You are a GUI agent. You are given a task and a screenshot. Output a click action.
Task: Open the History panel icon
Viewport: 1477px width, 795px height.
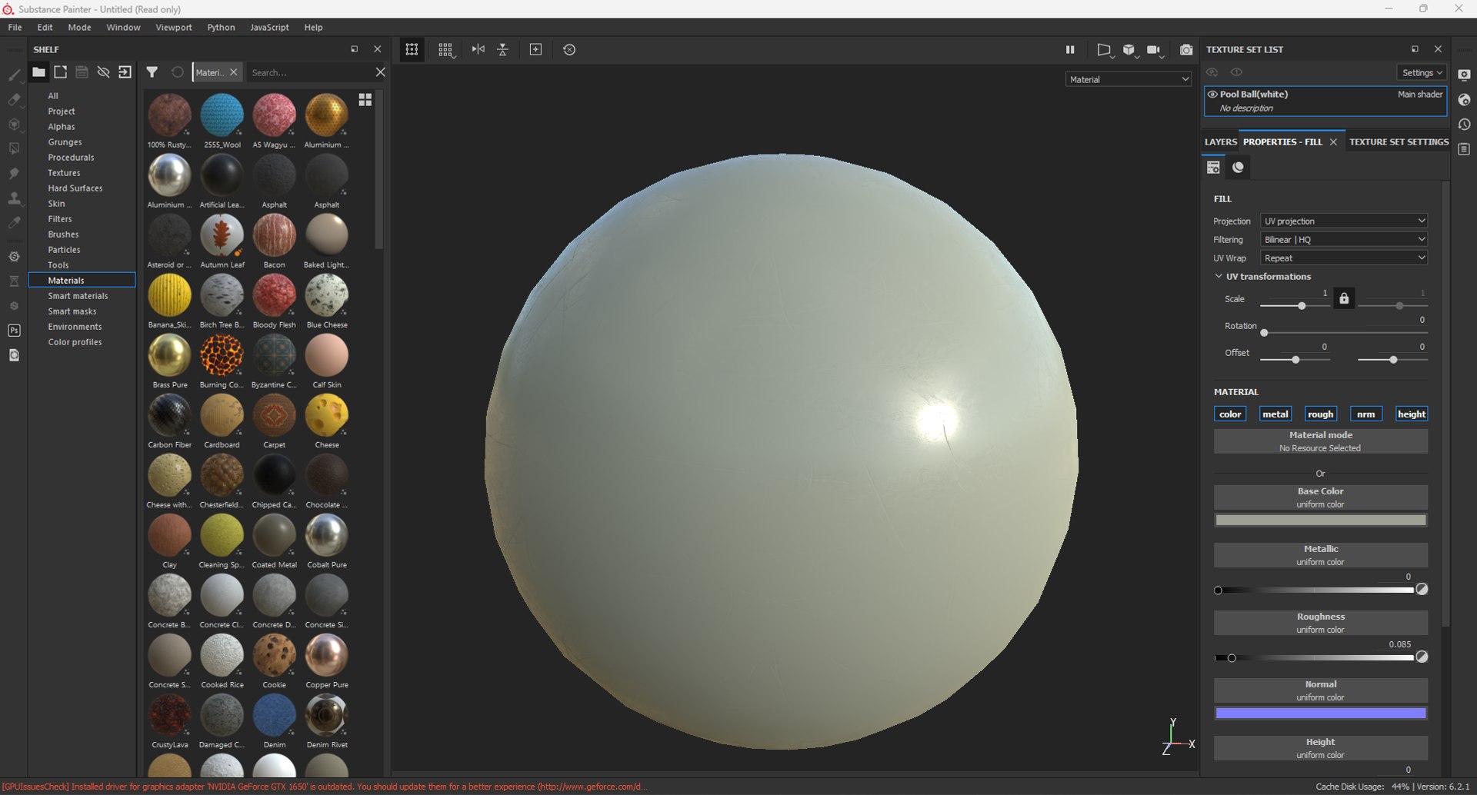click(x=1464, y=125)
